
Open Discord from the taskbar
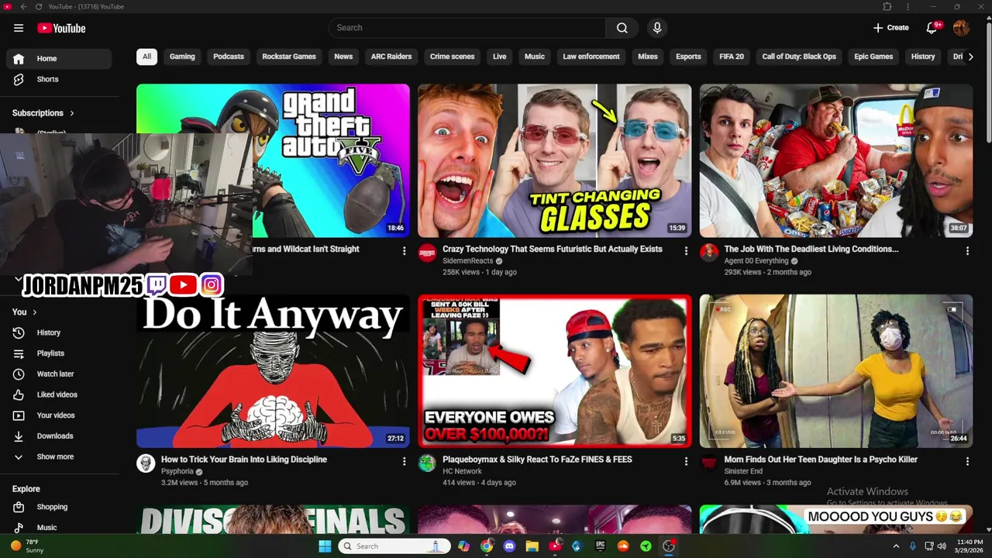point(509,546)
